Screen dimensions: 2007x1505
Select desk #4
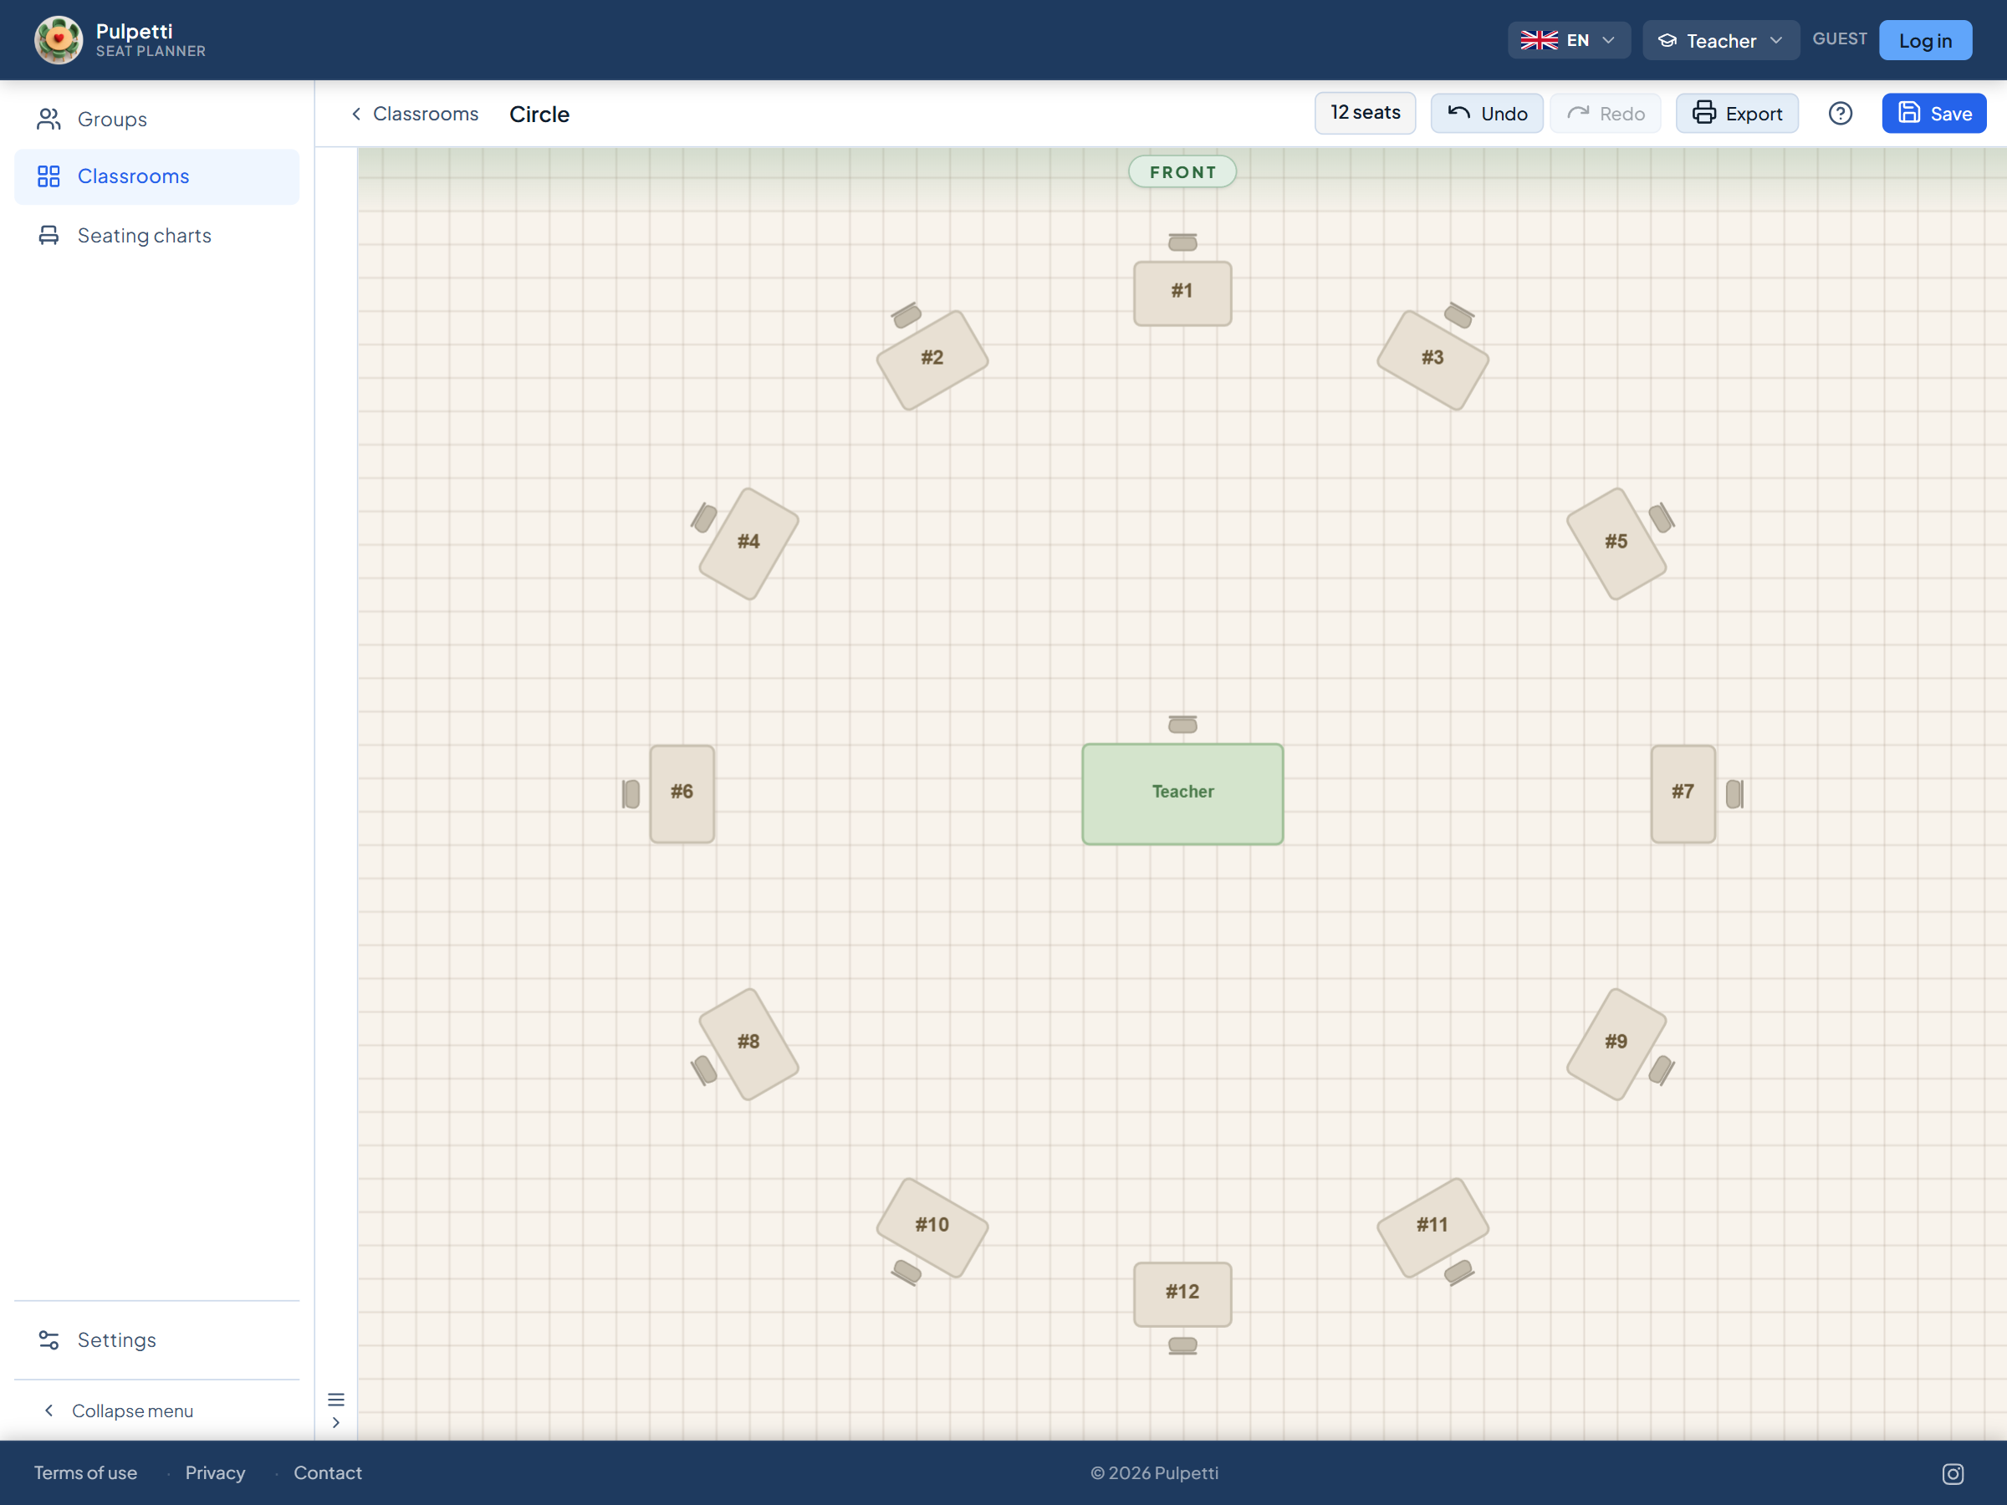(748, 543)
